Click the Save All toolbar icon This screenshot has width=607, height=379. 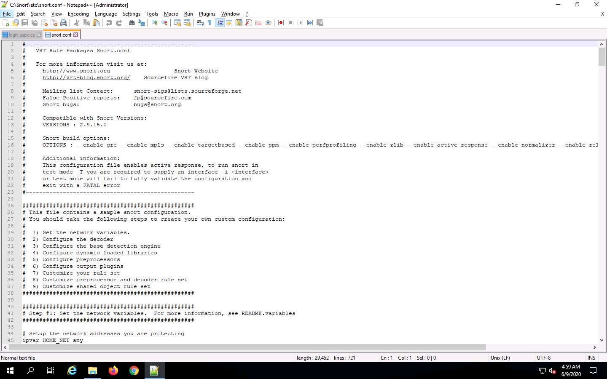click(x=35, y=23)
